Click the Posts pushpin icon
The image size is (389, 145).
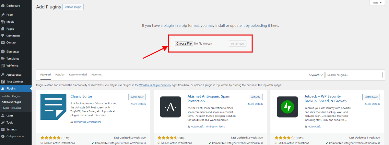(x=3, y=15)
